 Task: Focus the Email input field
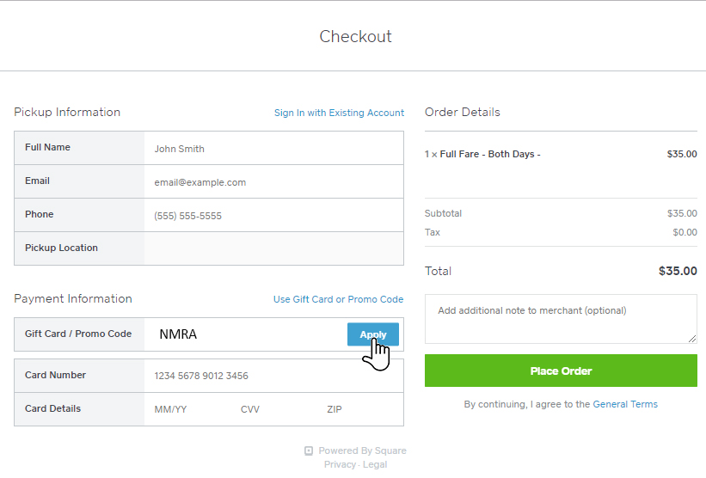click(x=273, y=182)
